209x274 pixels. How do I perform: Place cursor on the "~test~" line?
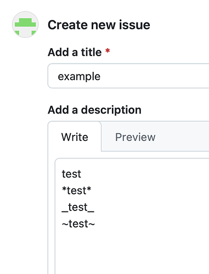pyautogui.click(x=78, y=224)
